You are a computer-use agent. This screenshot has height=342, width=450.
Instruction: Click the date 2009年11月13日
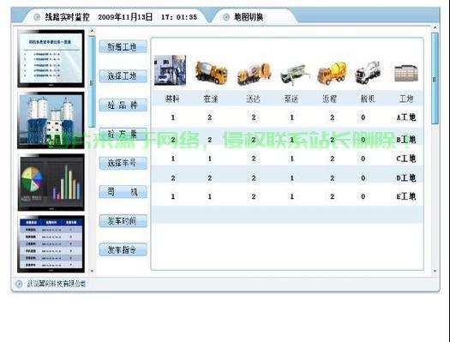(125, 17)
